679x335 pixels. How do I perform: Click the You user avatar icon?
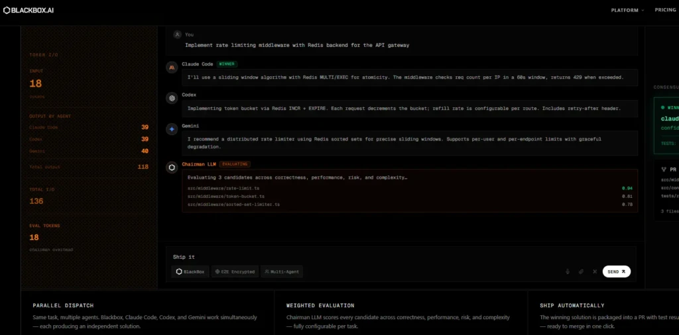(x=177, y=34)
